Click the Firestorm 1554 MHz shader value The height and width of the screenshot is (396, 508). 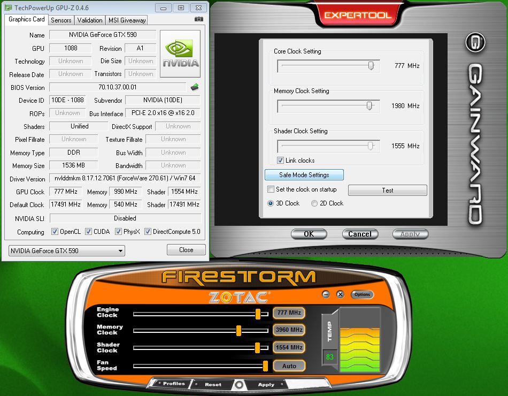(289, 347)
